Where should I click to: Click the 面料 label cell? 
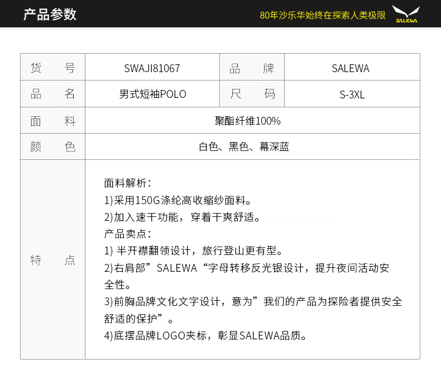[52, 121]
